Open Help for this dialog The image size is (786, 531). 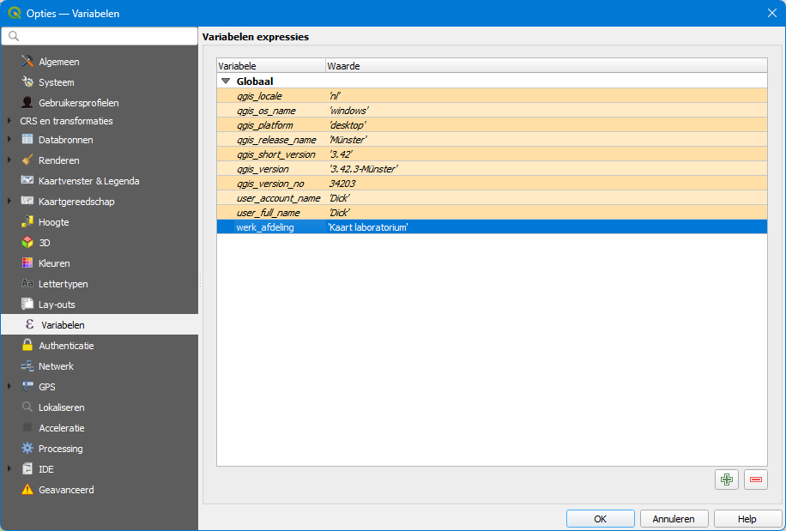click(747, 518)
